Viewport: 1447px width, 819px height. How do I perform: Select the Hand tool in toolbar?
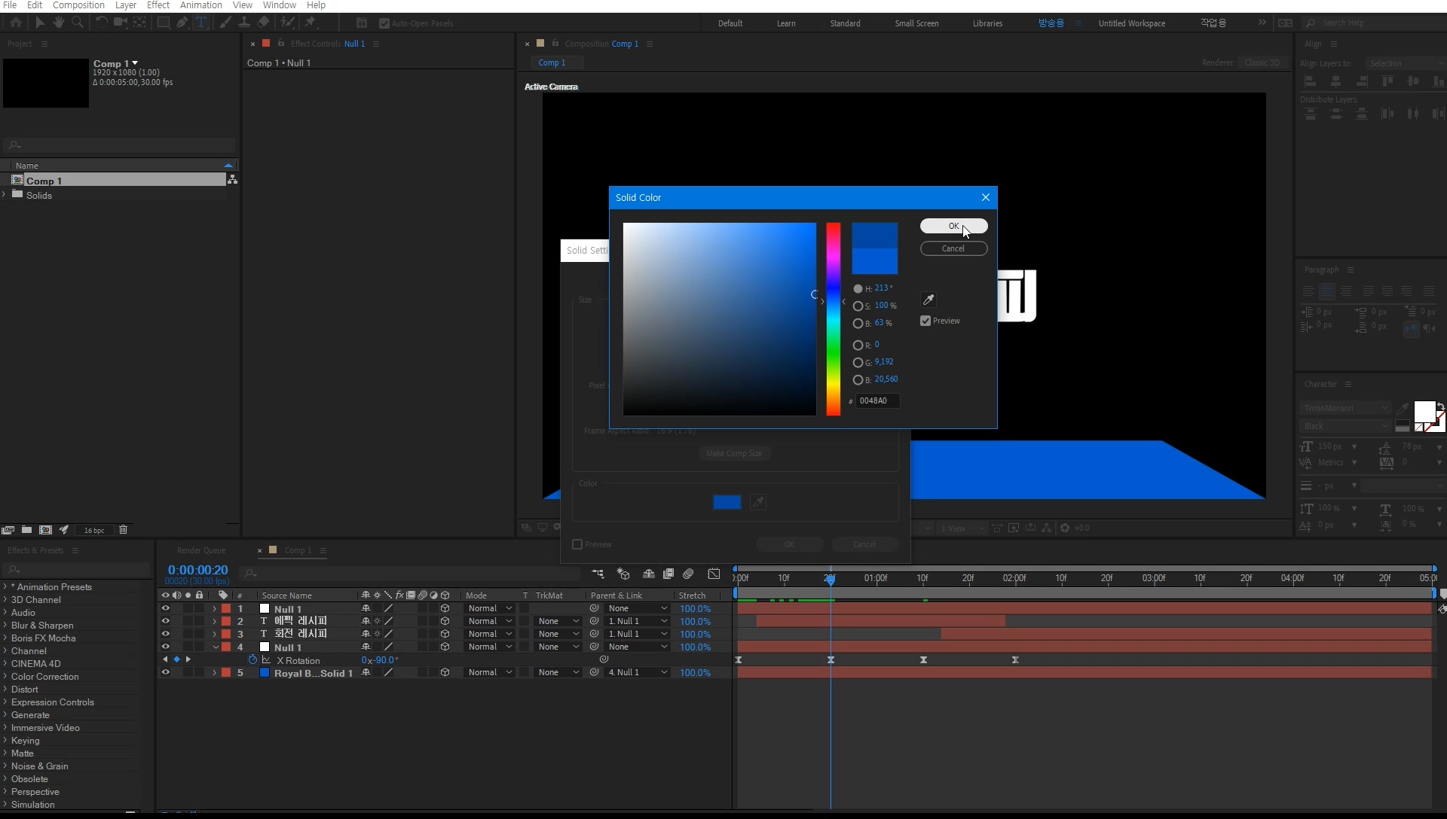pos(58,23)
